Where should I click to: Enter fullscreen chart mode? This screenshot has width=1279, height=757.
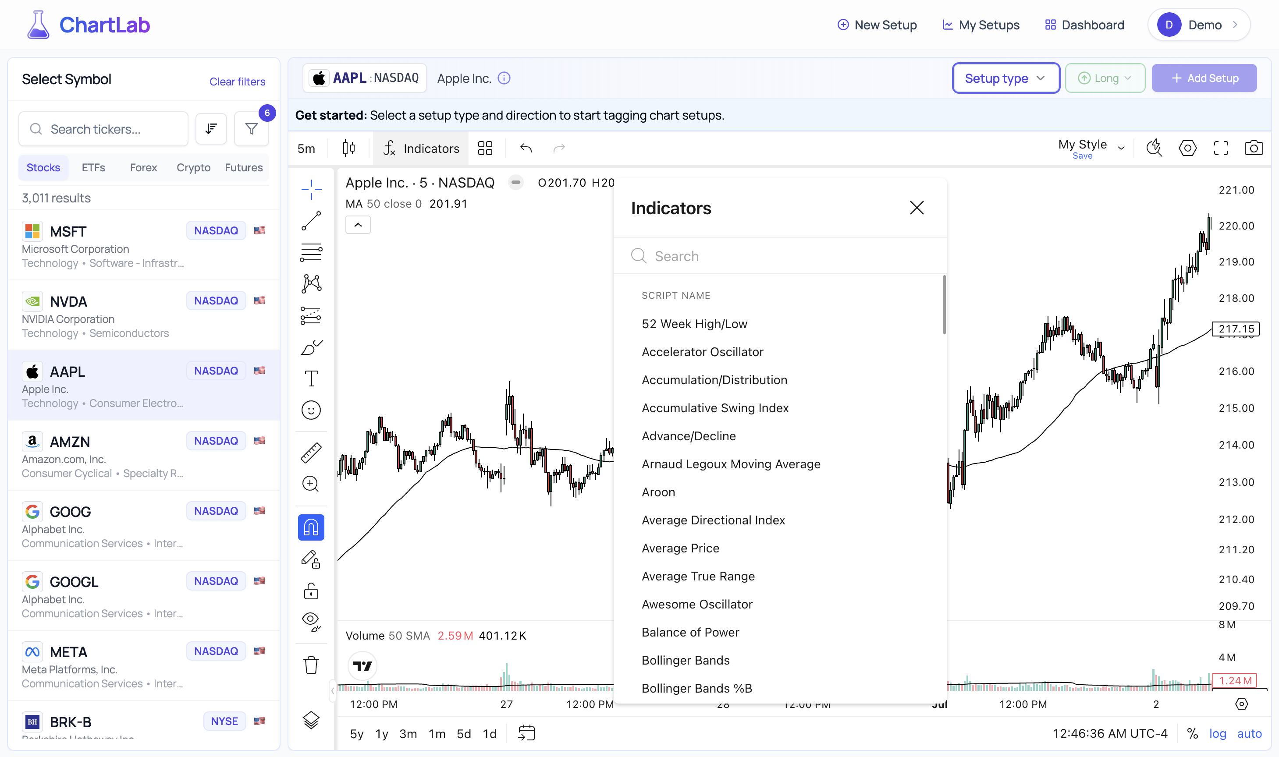point(1221,148)
